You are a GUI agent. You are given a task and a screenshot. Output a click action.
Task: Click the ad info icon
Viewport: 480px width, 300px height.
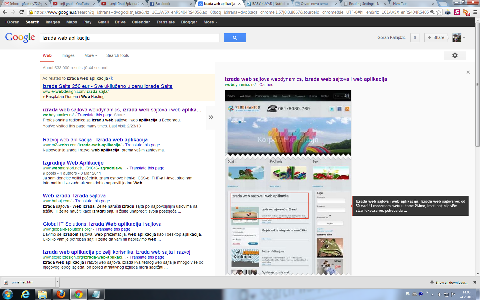point(111,78)
